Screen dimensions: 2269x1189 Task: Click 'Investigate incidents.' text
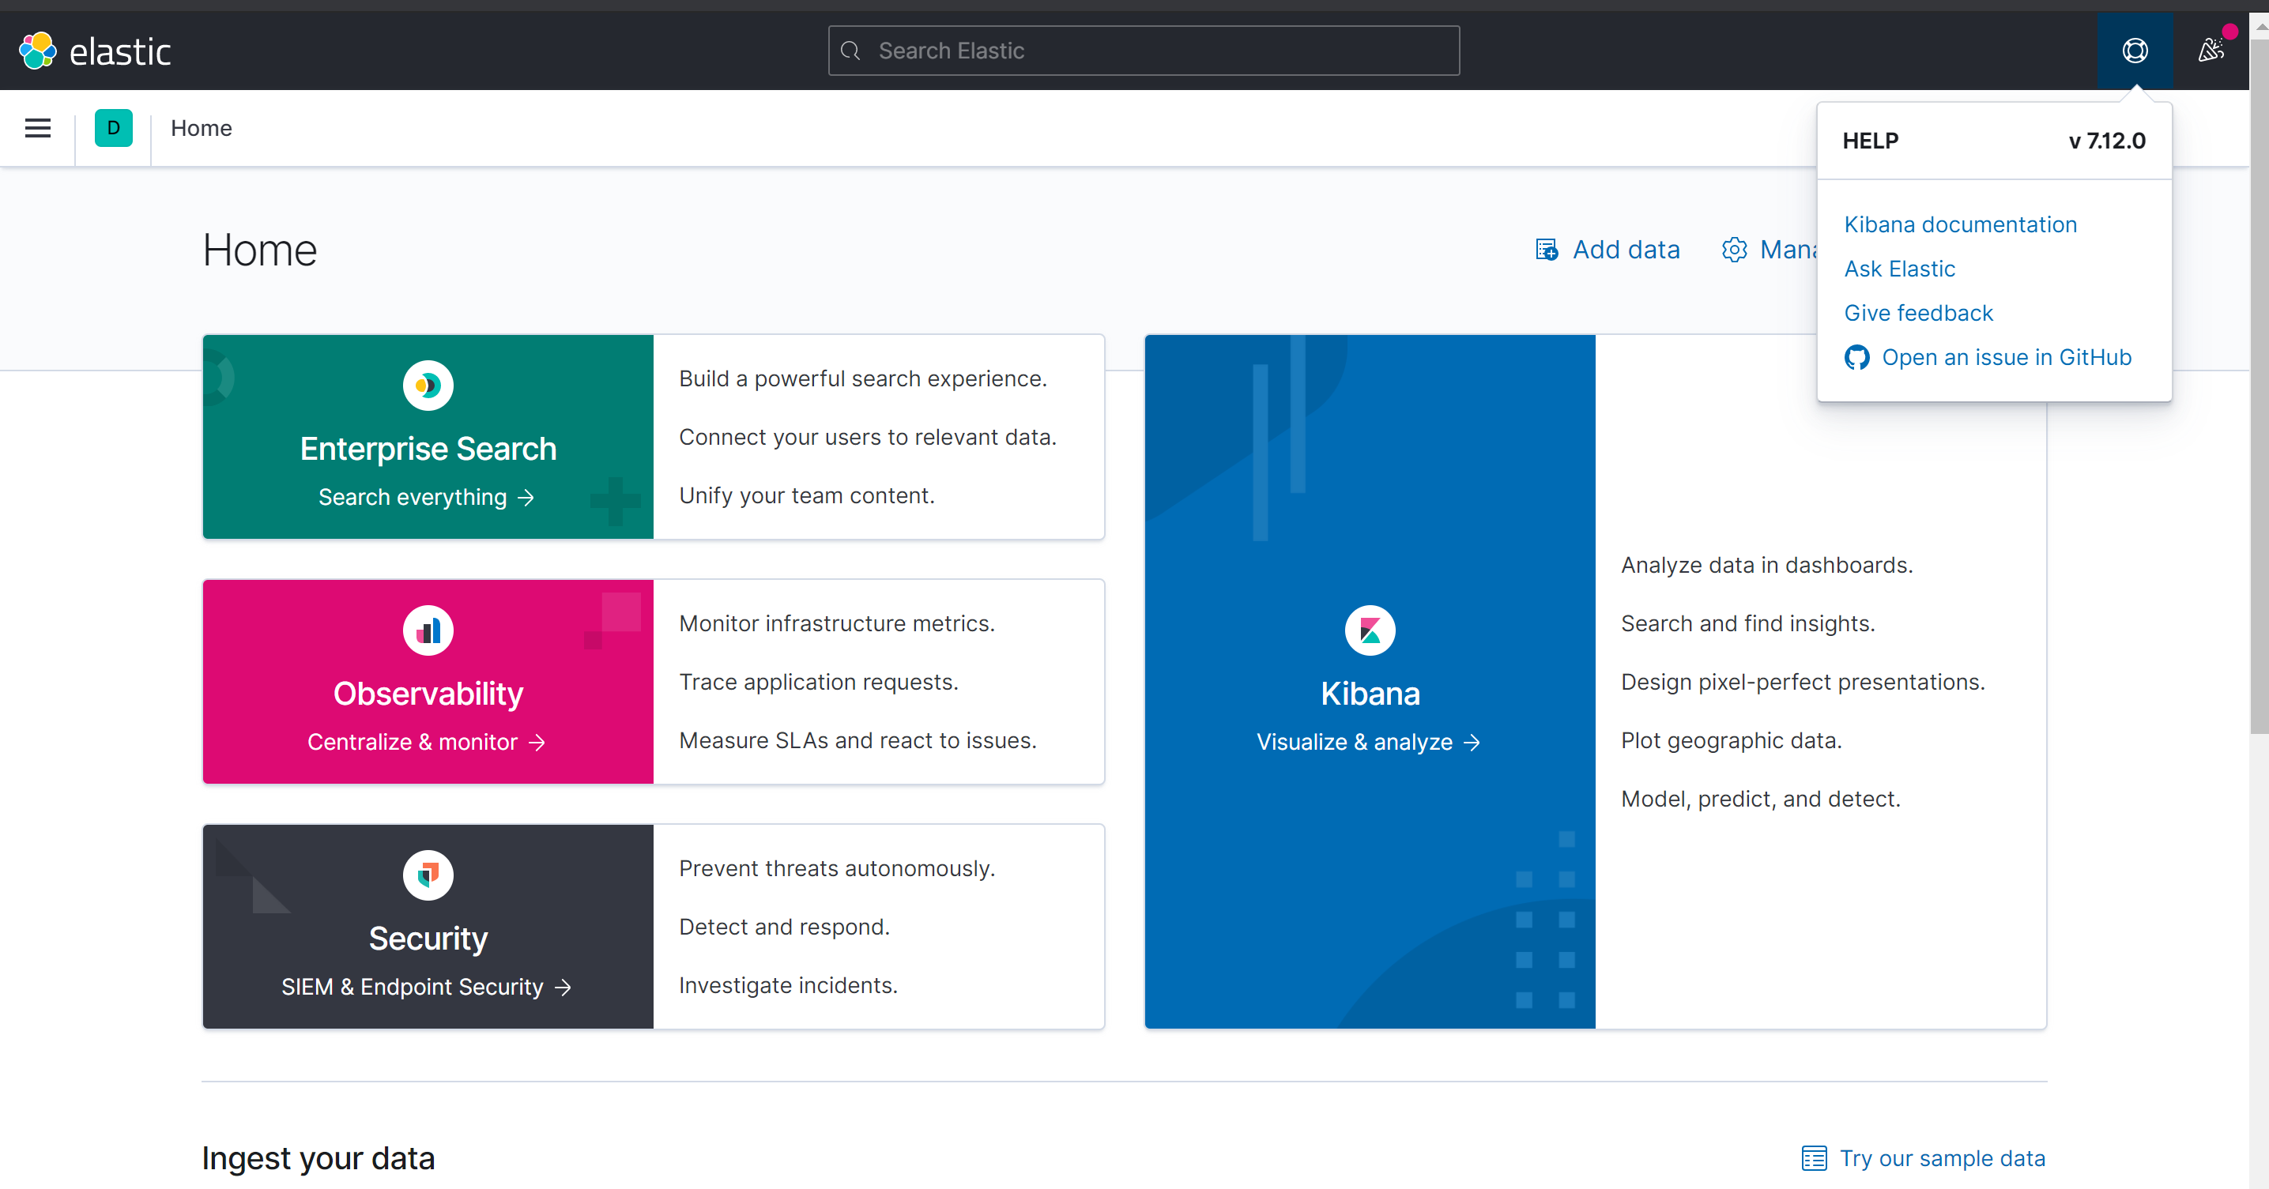788,985
